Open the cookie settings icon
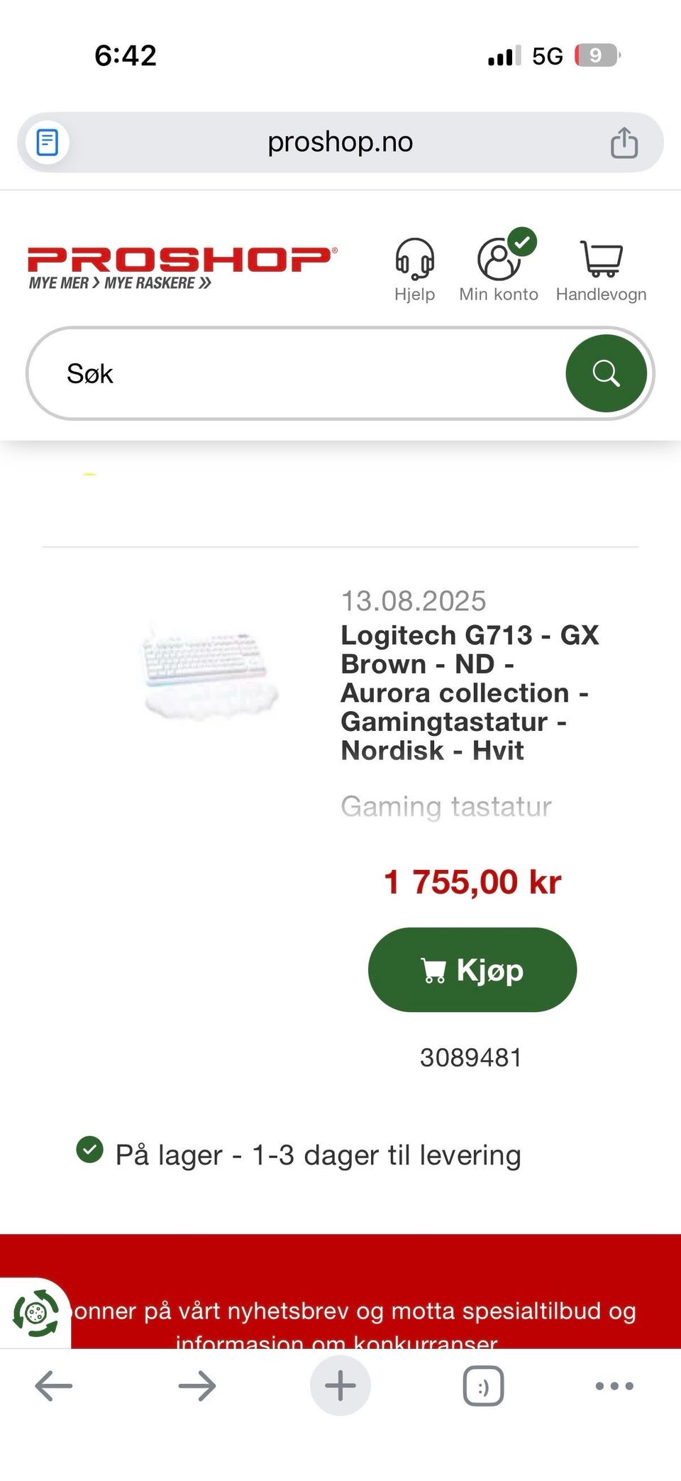The height and width of the screenshot is (1481, 681). [x=35, y=1314]
